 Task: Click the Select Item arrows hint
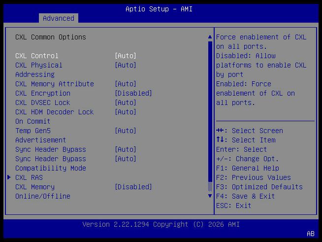(246, 140)
